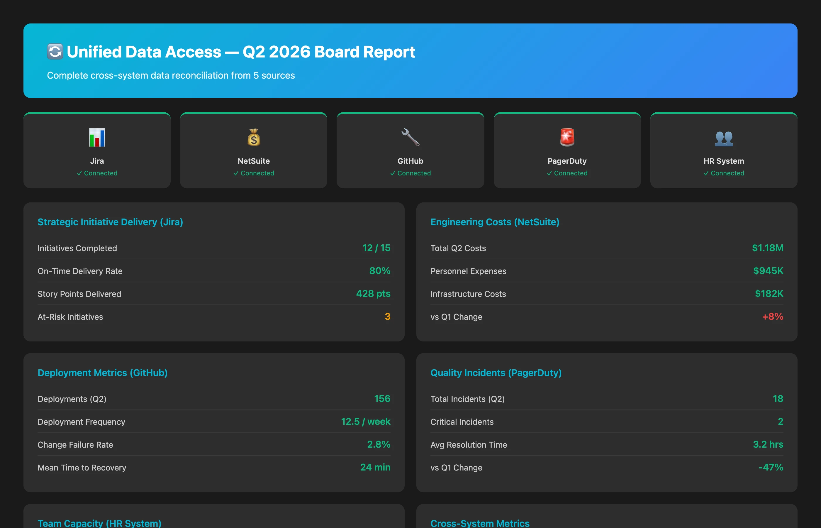
Task: Click the 80% on-time delivery value
Action: click(x=380, y=271)
